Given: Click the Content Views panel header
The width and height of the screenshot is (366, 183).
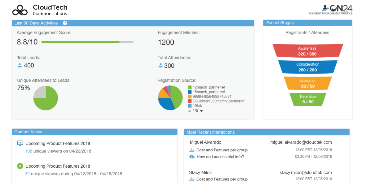Looking at the screenshot, I should [x=95, y=132].
